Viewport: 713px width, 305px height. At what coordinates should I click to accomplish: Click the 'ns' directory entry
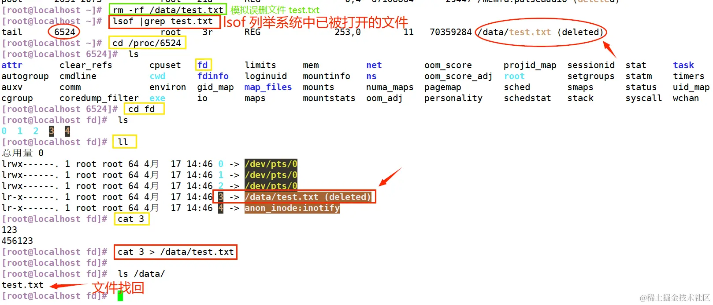click(371, 76)
